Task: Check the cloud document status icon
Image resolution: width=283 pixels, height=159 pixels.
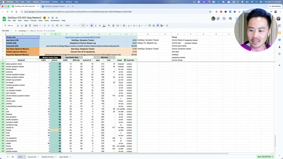Action: point(57,18)
